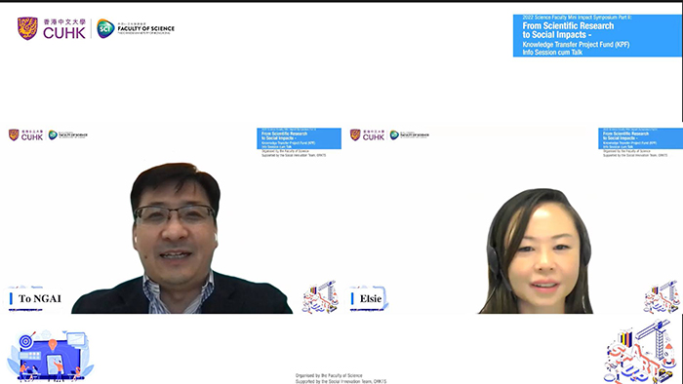Select To NGAI's video feed
The image size is (683, 384).
tap(171, 220)
